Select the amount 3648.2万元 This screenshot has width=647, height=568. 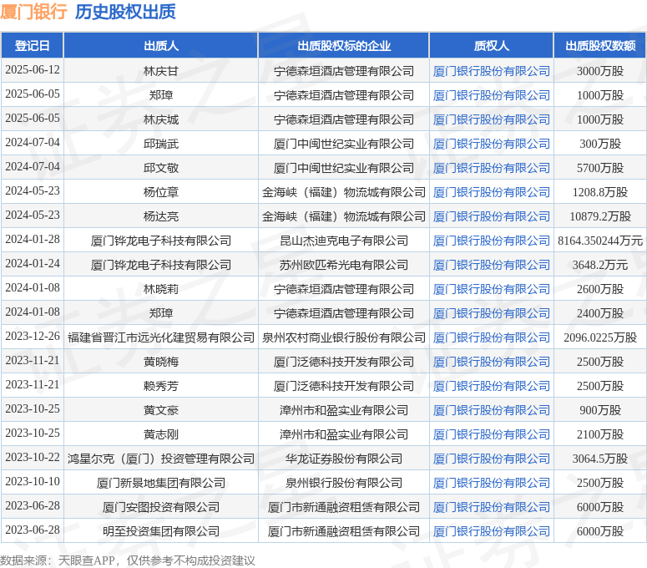click(600, 265)
